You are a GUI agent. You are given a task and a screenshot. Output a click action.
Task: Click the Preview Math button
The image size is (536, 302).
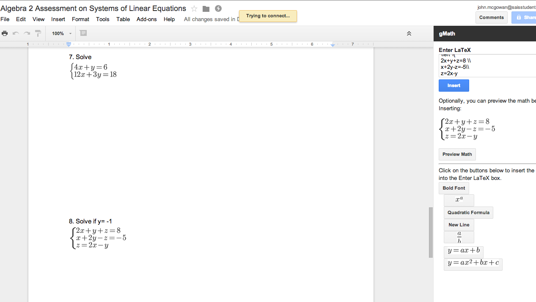coord(457,154)
